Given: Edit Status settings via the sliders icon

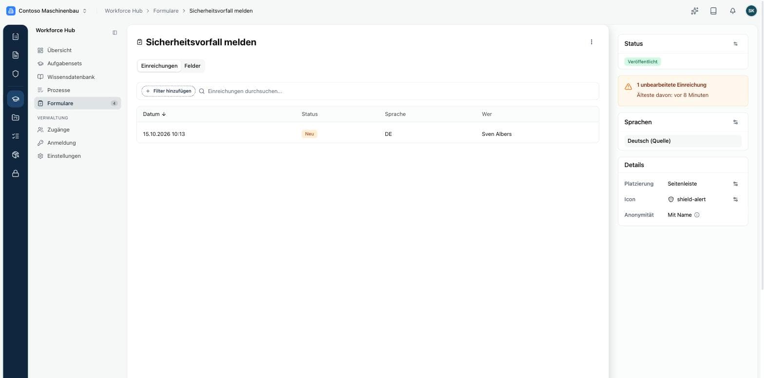Looking at the screenshot, I should click(x=735, y=44).
